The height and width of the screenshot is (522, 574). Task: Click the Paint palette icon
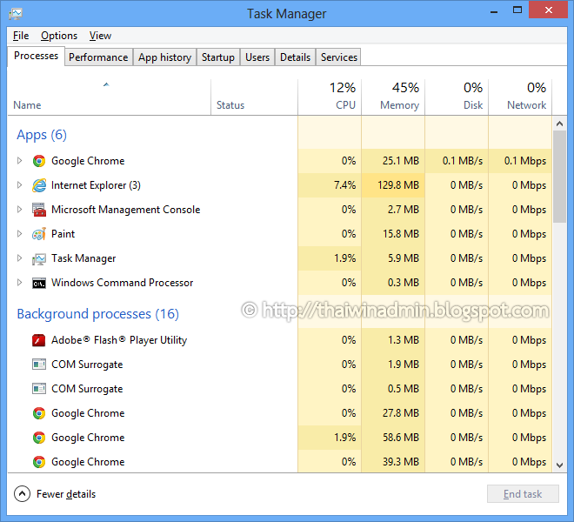tap(39, 234)
